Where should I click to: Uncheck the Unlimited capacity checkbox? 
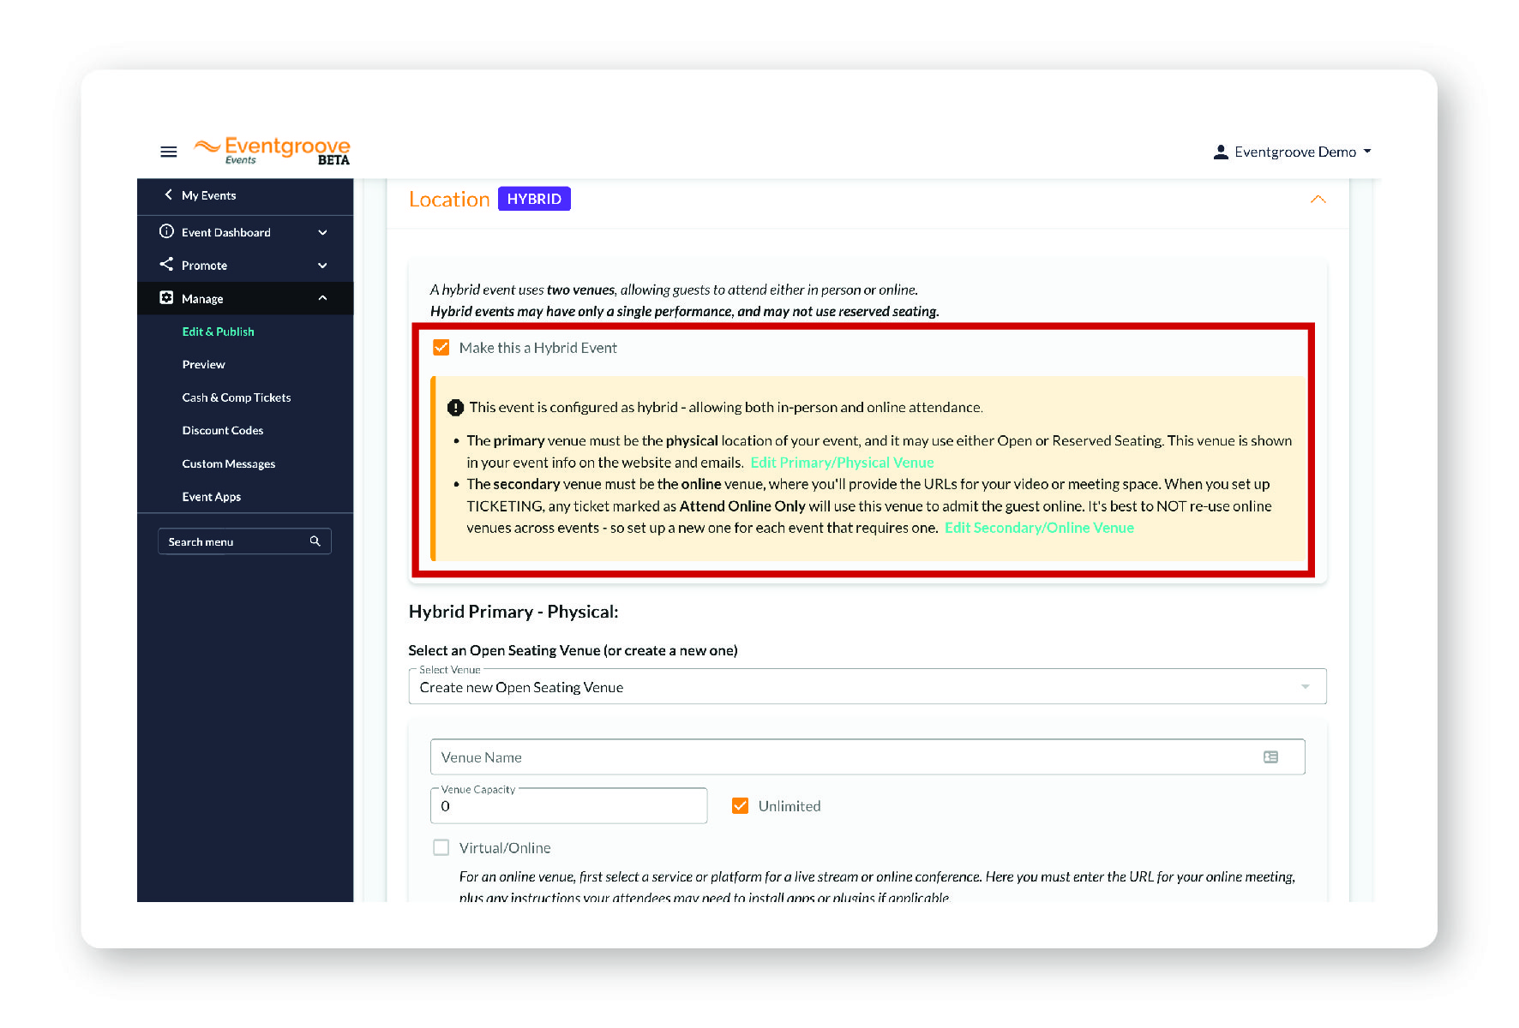(x=741, y=806)
